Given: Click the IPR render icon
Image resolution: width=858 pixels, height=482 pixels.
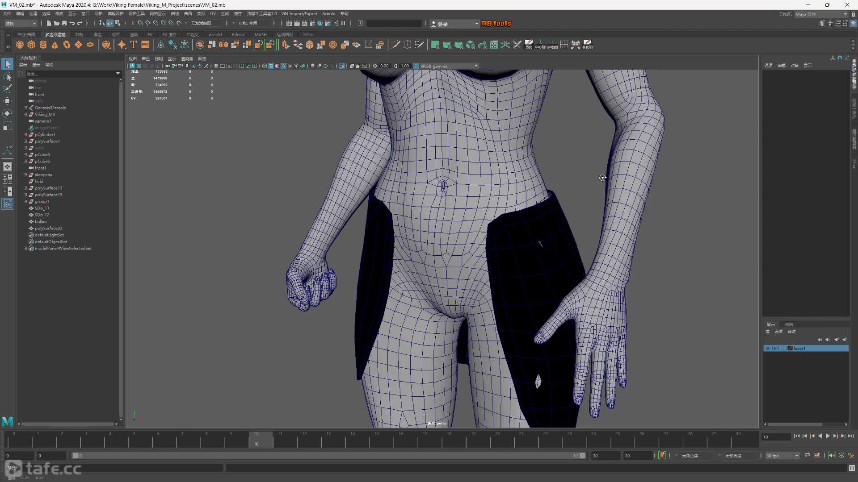Looking at the screenshot, I should [305, 23].
